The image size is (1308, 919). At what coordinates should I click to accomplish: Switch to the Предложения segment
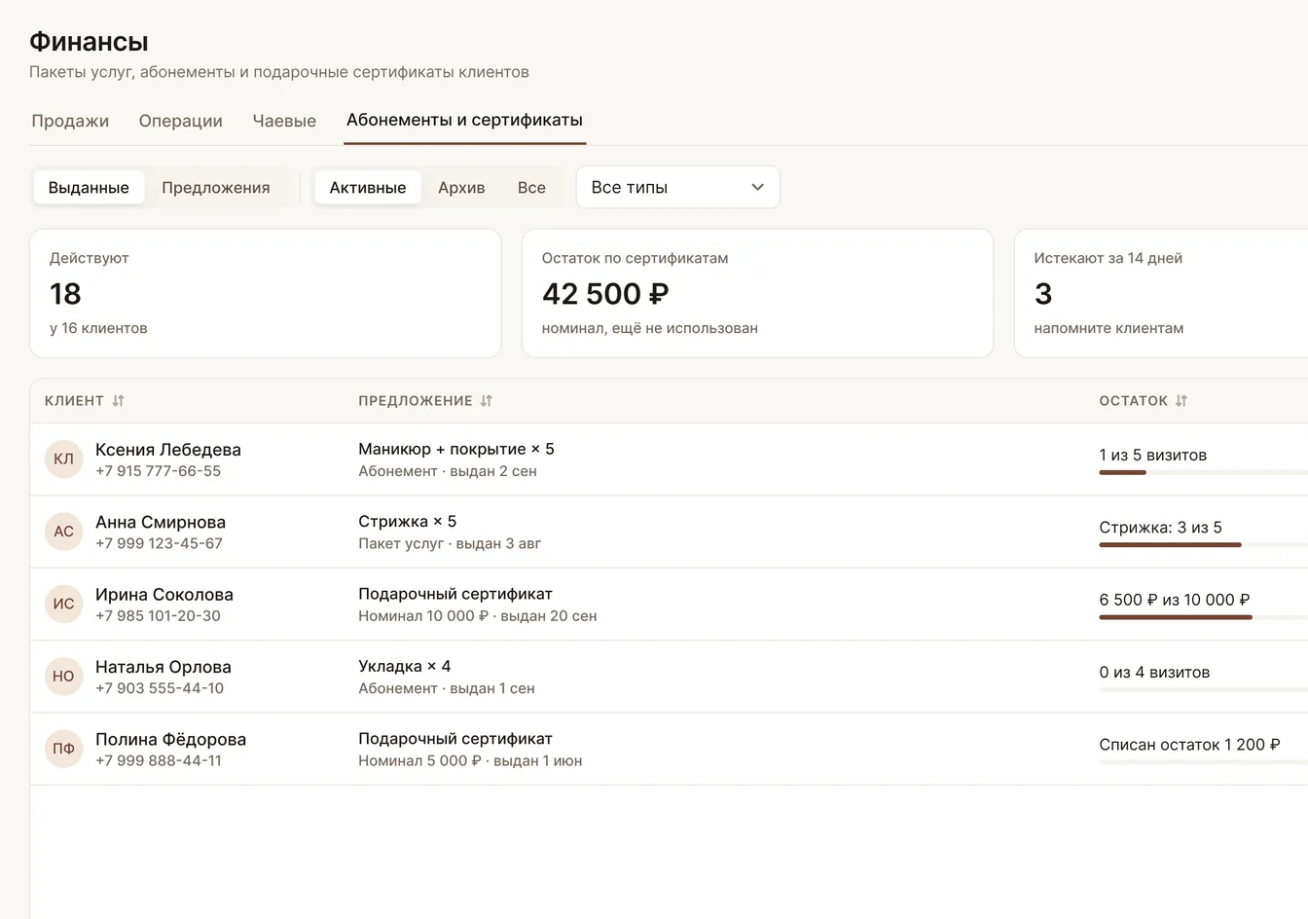[216, 187]
